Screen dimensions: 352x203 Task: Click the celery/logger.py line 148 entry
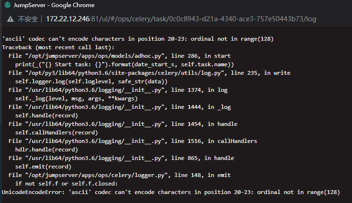pyautogui.click(x=119, y=175)
